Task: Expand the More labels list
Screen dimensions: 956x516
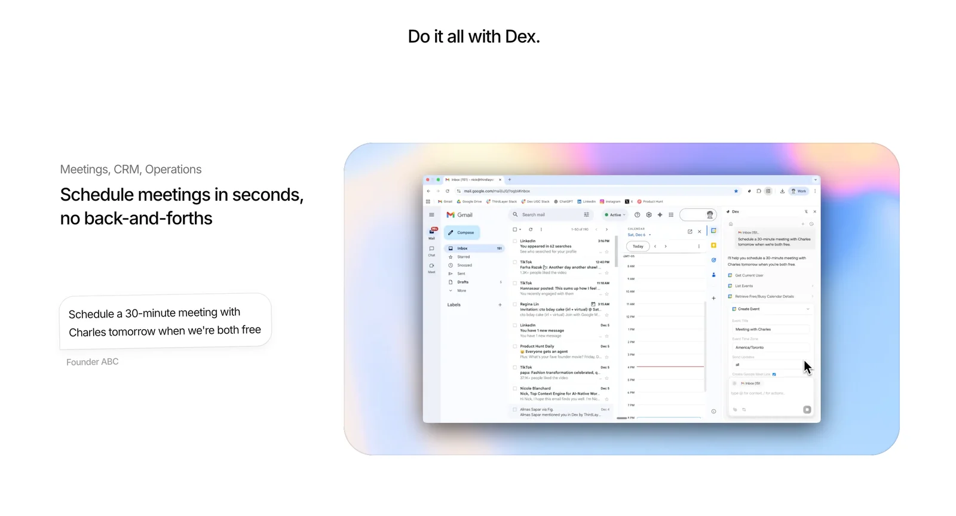Action: pos(461,291)
